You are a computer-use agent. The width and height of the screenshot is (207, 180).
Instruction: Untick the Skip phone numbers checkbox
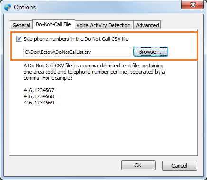pyautogui.click(x=19, y=39)
